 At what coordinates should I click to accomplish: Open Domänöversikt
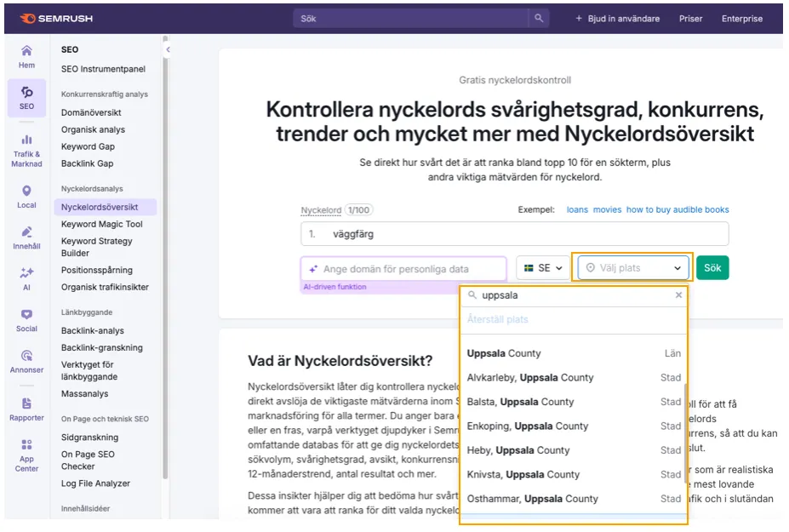(91, 112)
